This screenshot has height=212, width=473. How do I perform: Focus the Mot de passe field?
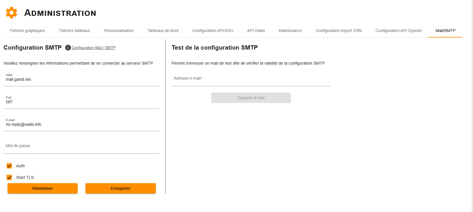(81, 146)
